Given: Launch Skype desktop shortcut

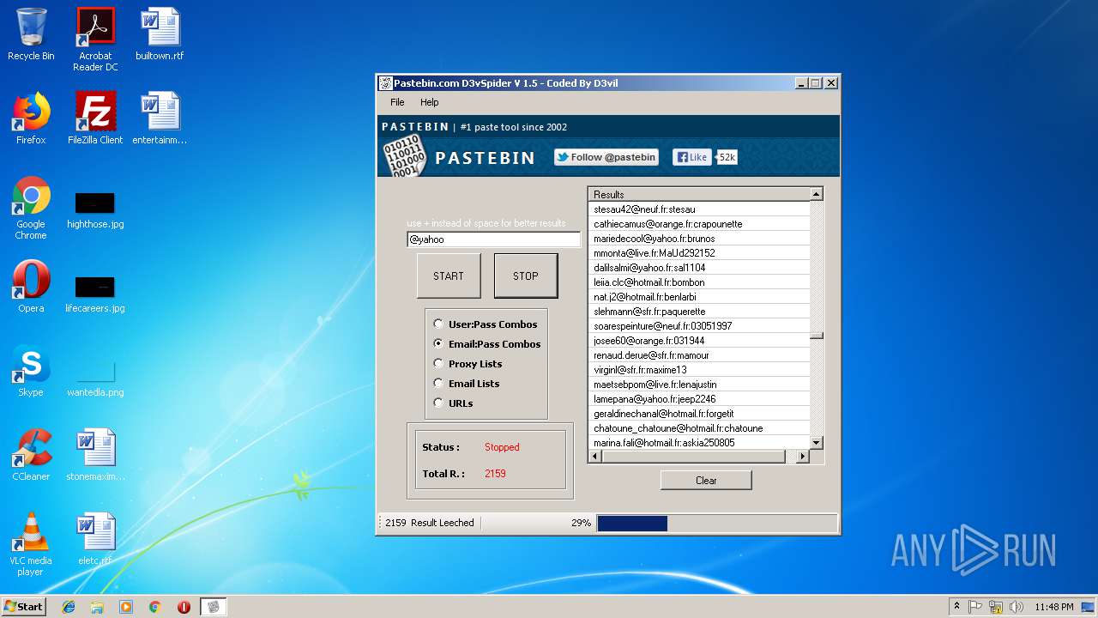Looking at the screenshot, I should [x=31, y=371].
